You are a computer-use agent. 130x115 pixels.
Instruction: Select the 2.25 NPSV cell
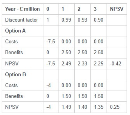tap(99, 64)
